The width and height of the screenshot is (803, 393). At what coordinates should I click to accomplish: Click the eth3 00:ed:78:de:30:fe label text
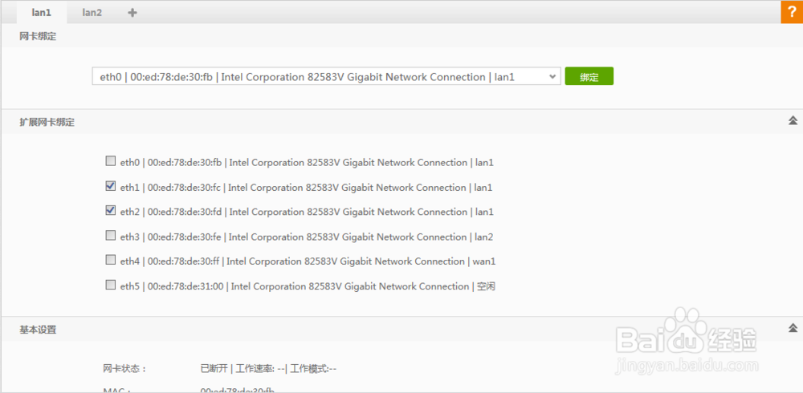click(307, 237)
